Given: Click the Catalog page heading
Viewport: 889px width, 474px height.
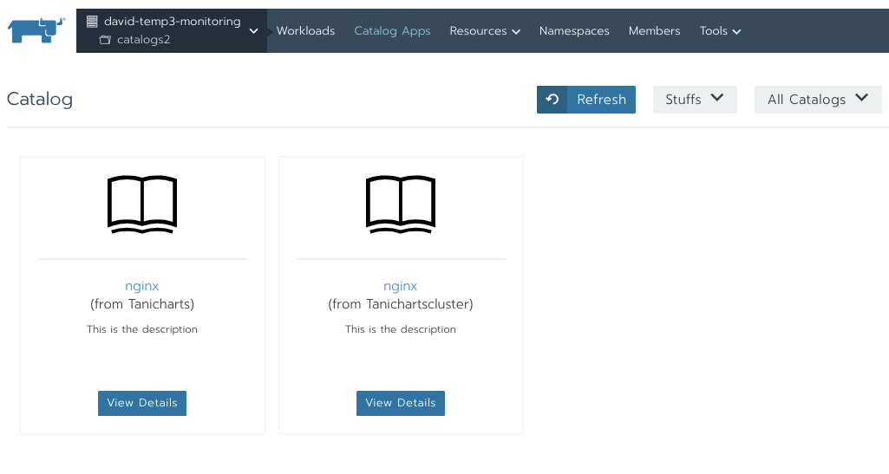Looking at the screenshot, I should (x=40, y=100).
